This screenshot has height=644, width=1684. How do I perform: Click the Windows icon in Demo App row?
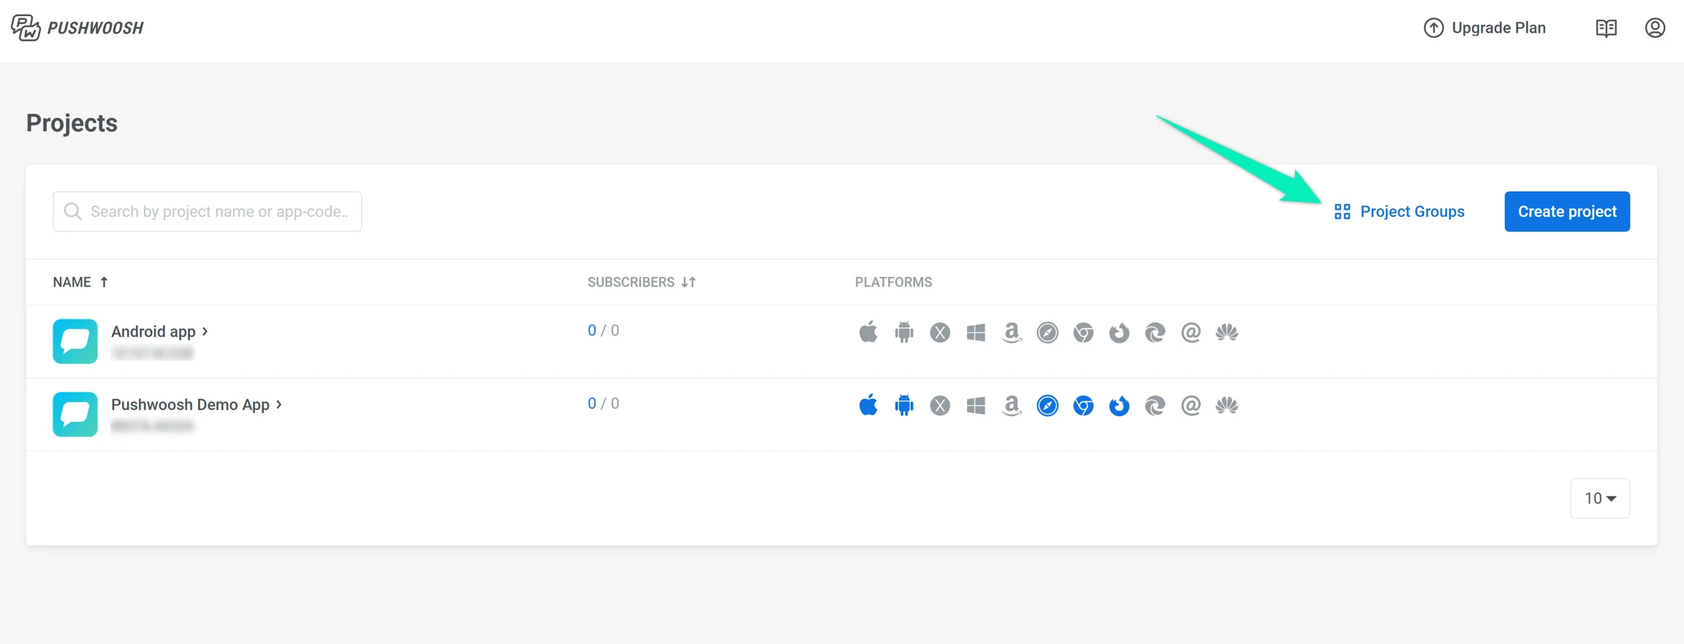[976, 406]
